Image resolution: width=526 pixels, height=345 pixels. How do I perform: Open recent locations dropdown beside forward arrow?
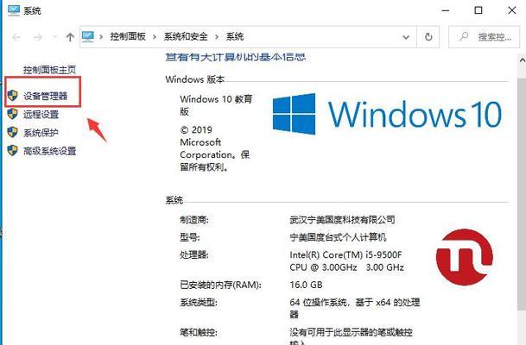55,37
